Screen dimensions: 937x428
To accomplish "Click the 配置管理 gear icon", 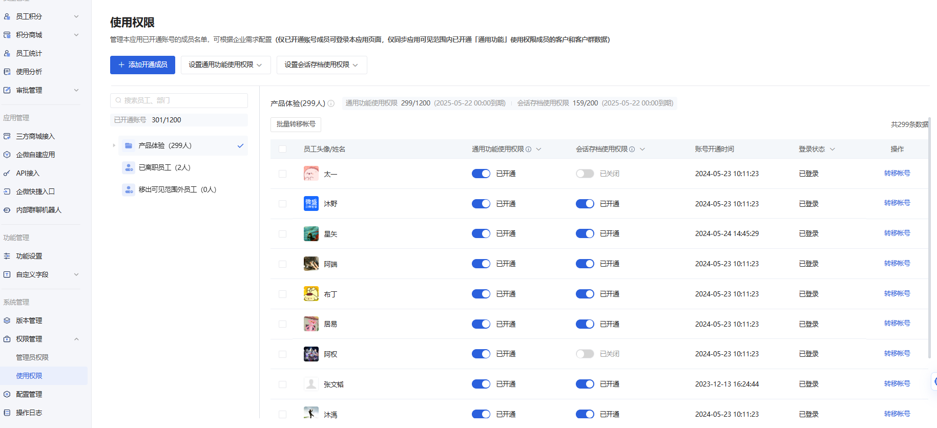I will pyautogui.click(x=7, y=394).
